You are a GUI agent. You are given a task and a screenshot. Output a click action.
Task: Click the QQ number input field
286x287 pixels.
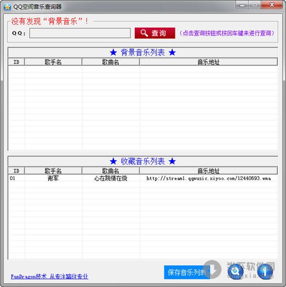(x=80, y=33)
